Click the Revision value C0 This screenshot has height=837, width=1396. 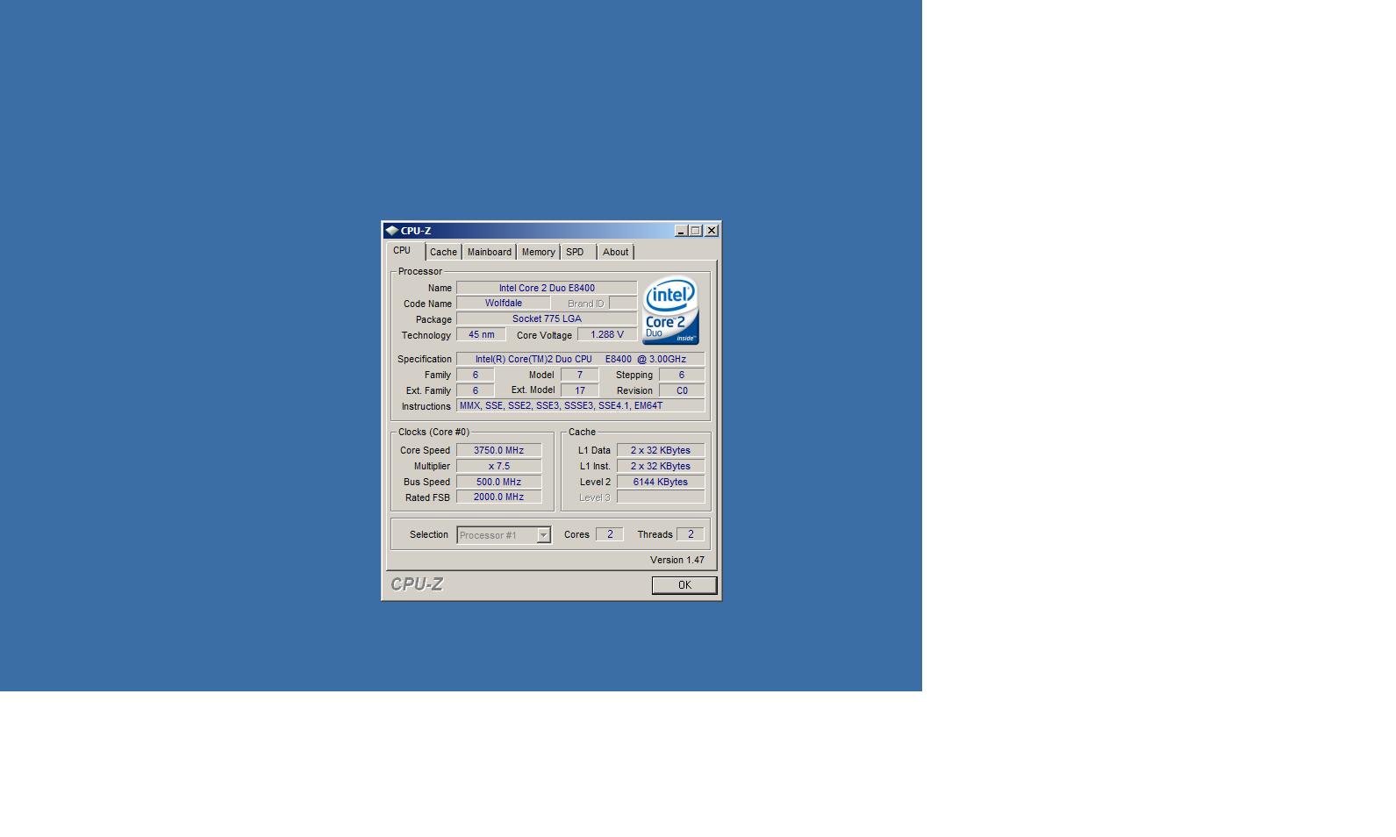click(x=682, y=390)
